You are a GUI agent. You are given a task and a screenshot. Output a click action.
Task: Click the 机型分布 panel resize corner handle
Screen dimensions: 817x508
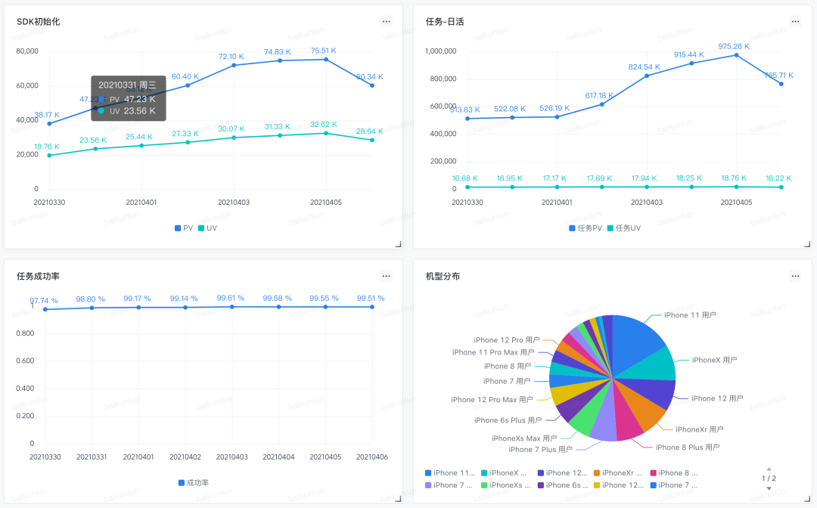(x=807, y=499)
